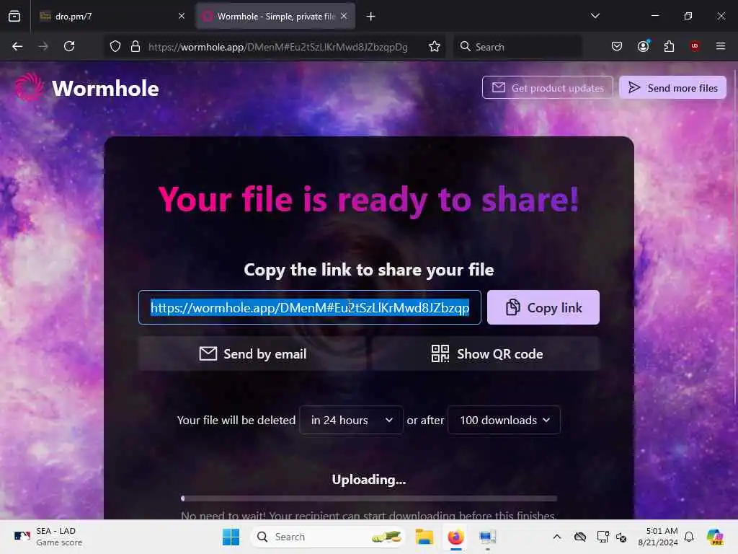This screenshot has width=738, height=554.
Task: Click the paper plane icon on Send more files
Action: tap(634, 87)
